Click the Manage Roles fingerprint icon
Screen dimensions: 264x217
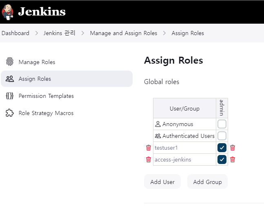(10, 62)
